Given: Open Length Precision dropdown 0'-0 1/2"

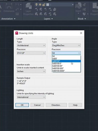Looking at the screenshot, I should coord(31,53).
